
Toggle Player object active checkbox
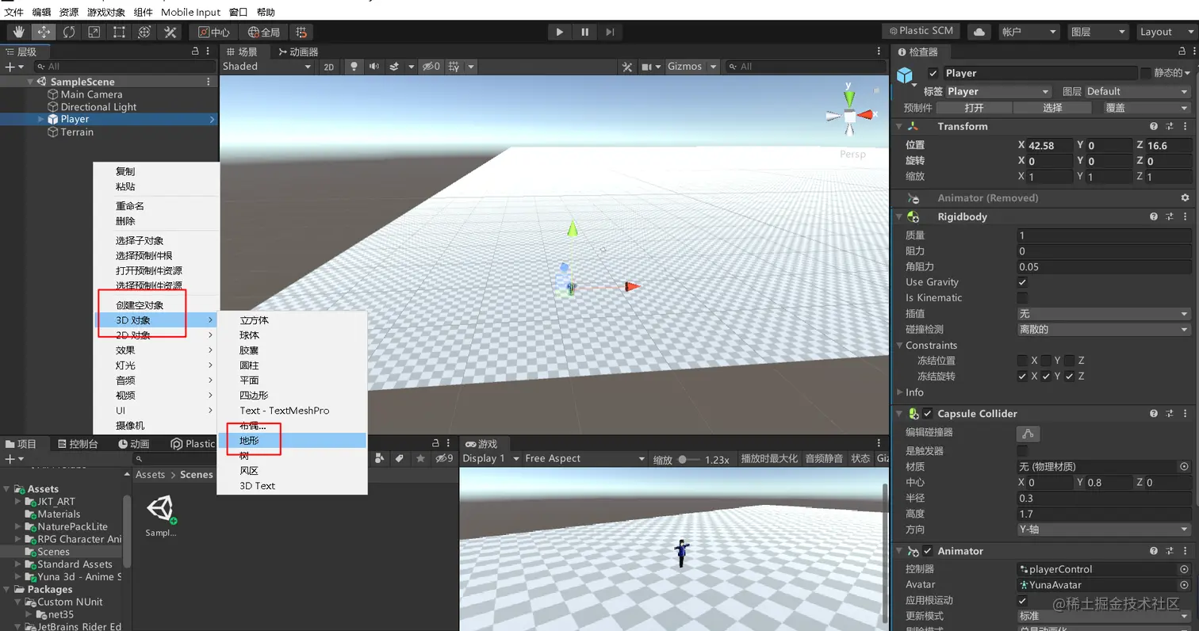(x=933, y=73)
